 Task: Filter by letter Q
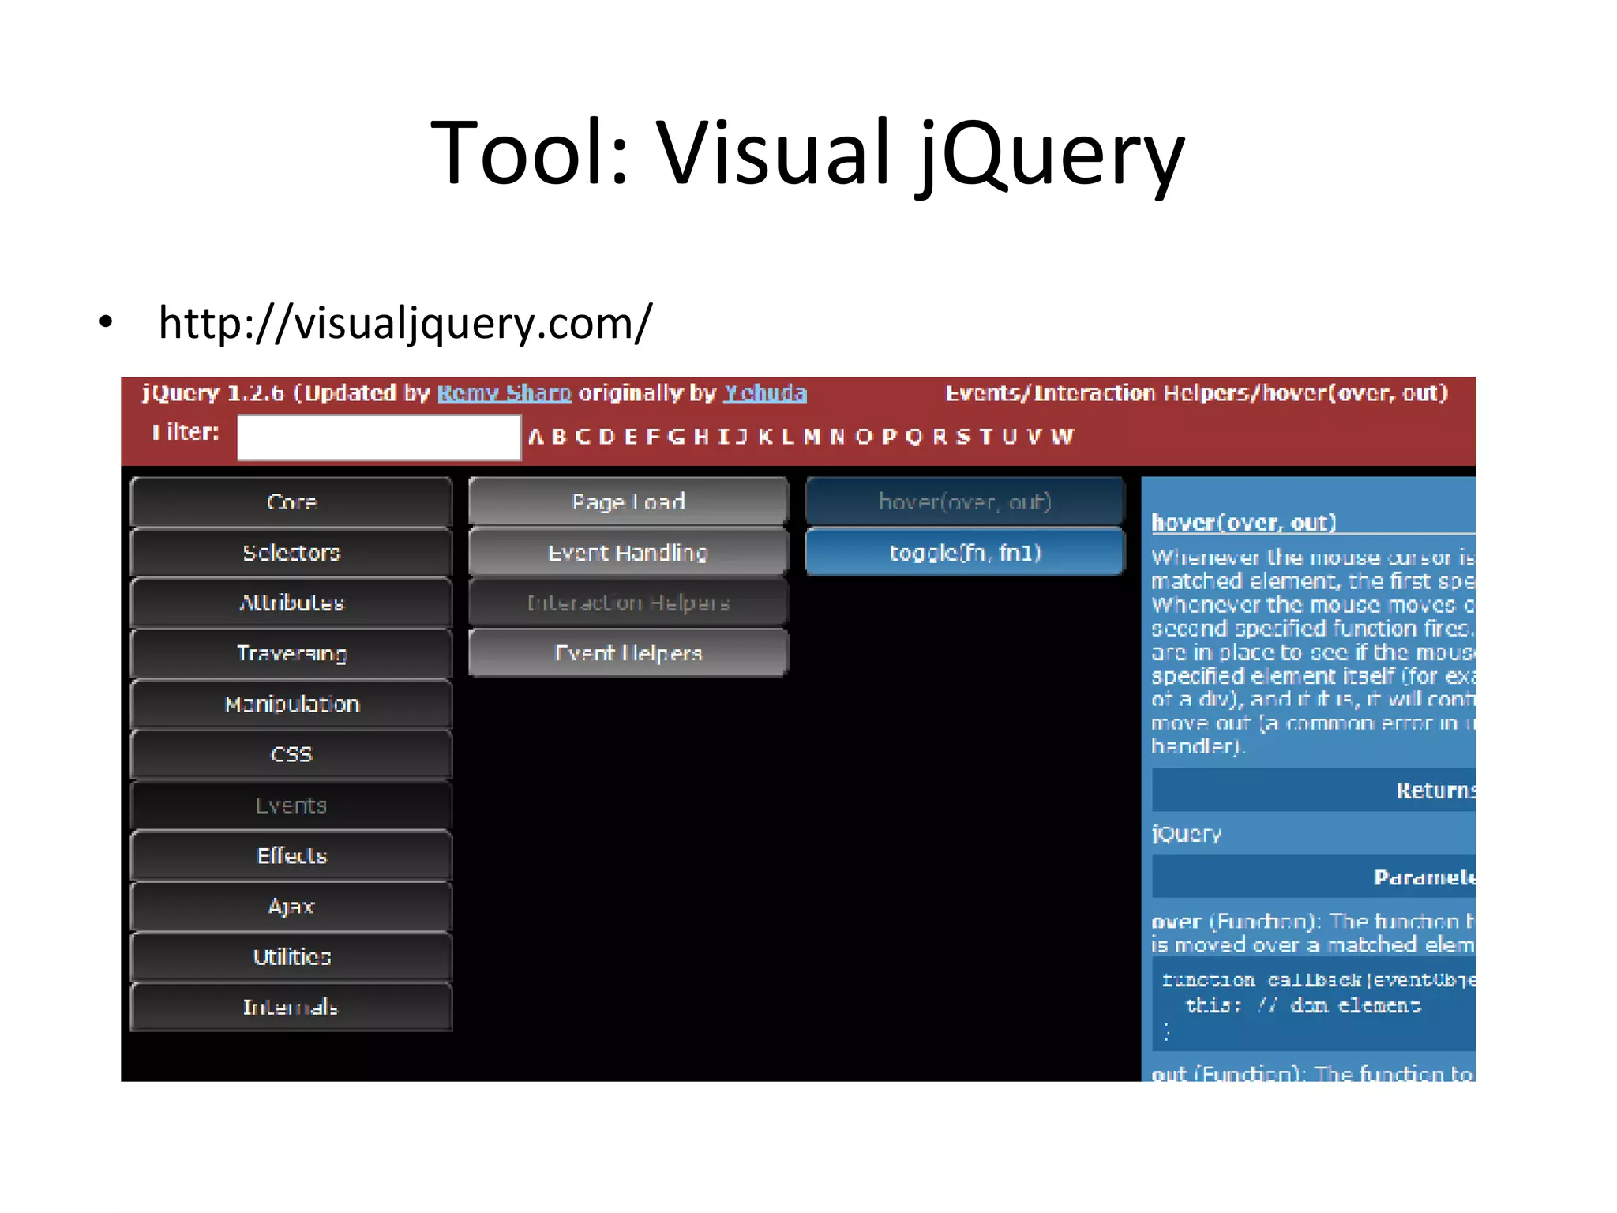[914, 437]
